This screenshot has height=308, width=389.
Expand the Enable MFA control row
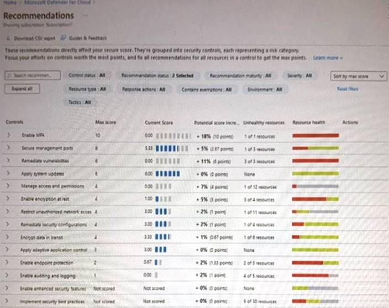[x=8, y=135]
